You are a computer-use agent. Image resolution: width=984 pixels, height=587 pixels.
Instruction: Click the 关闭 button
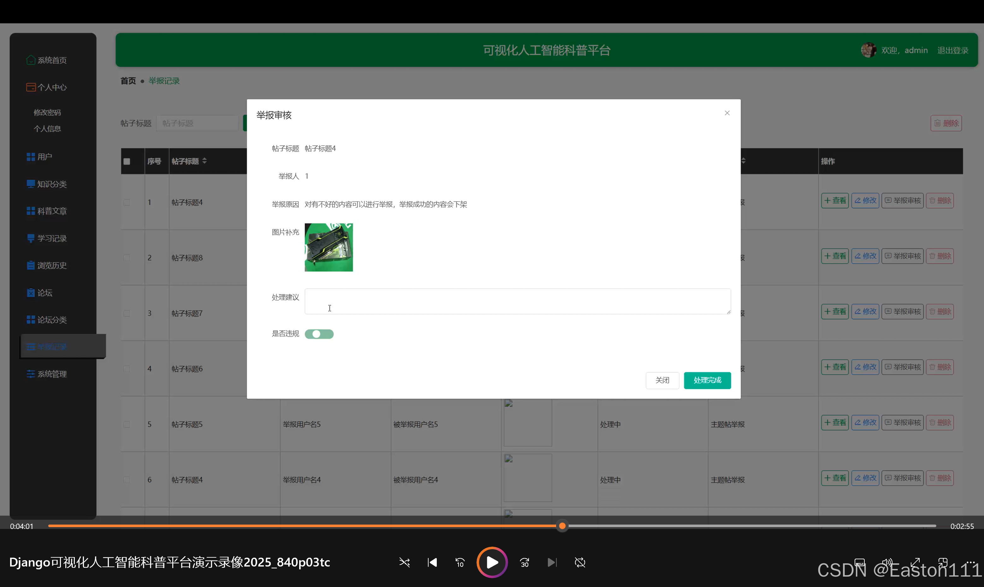(662, 380)
